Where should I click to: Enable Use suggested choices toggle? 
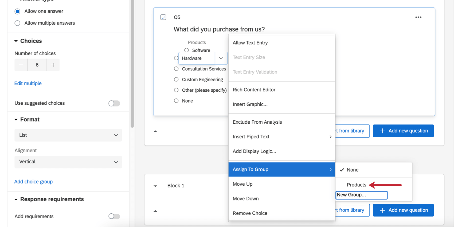tap(114, 103)
